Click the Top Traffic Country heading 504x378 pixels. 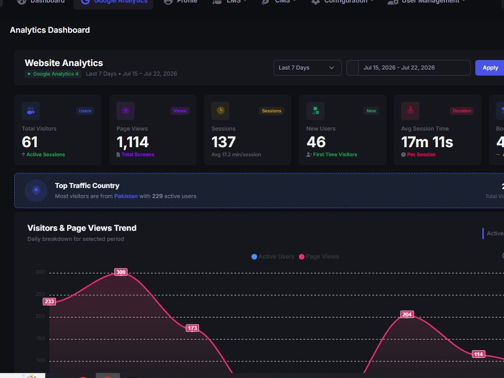coord(87,186)
